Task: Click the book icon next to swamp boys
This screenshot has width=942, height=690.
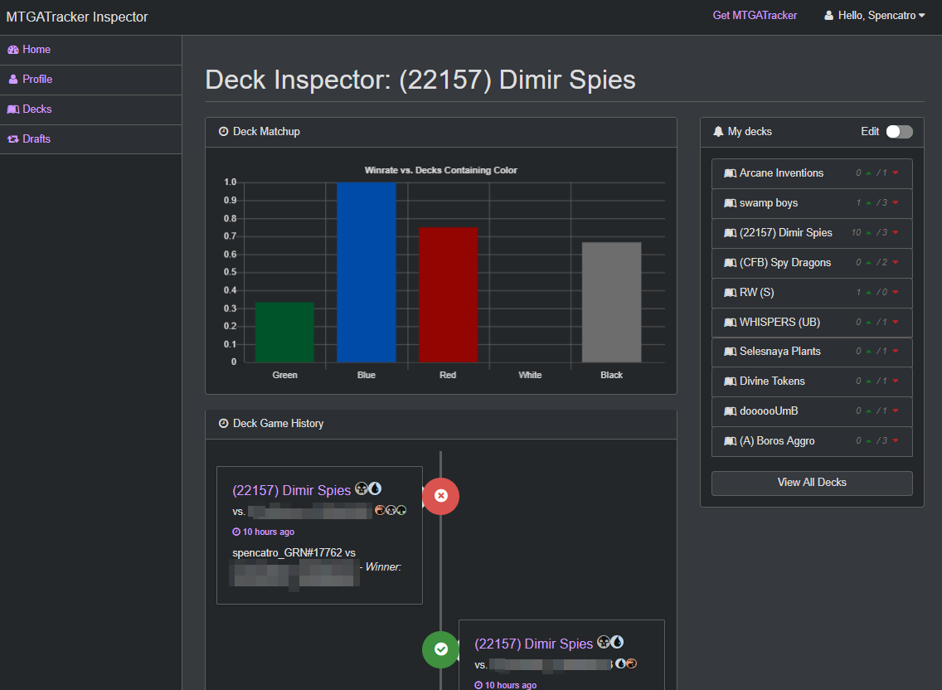Action: tap(730, 203)
